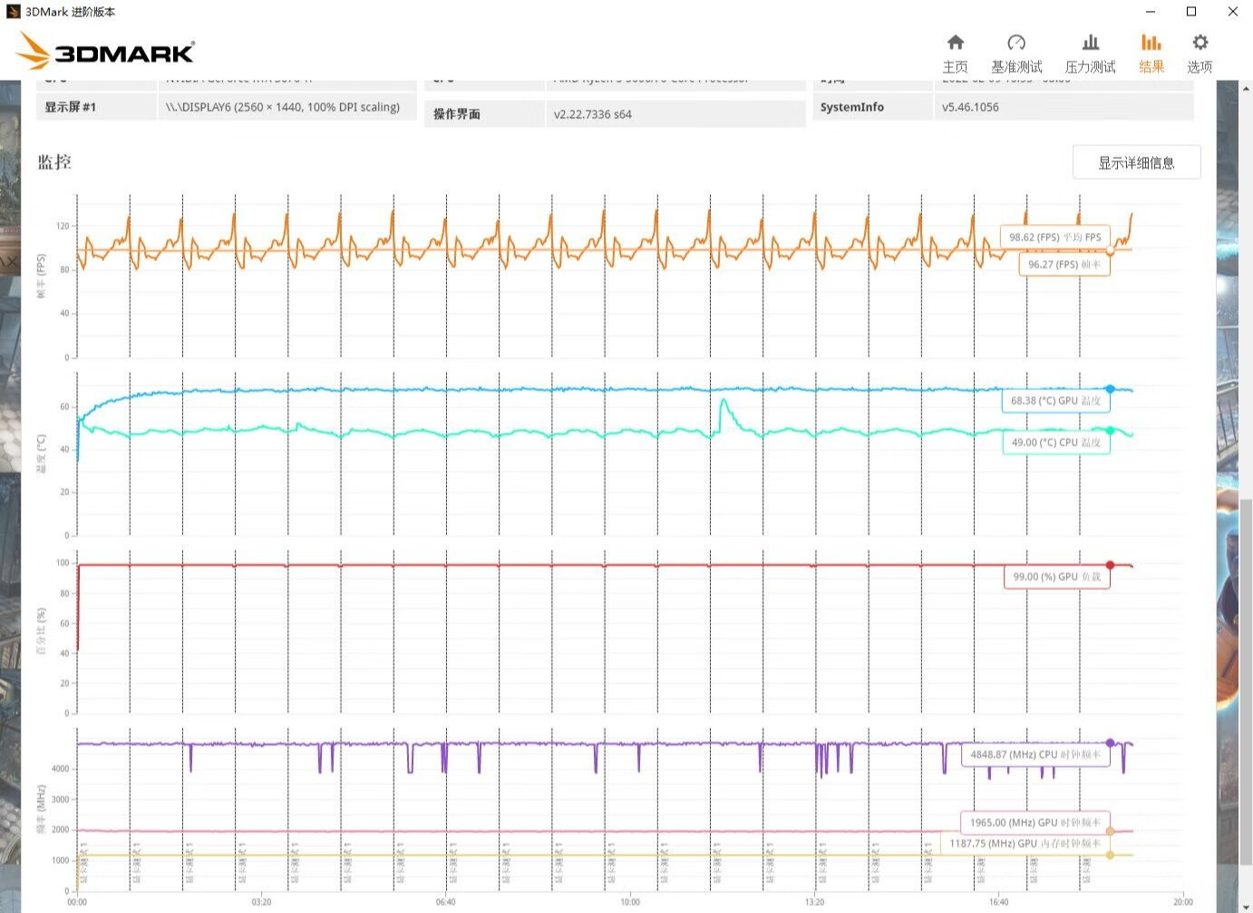This screenshot has height=913, width=1253.
Task: Click the CPU temperature spike on the chart
Action: (x=724, y=402)
